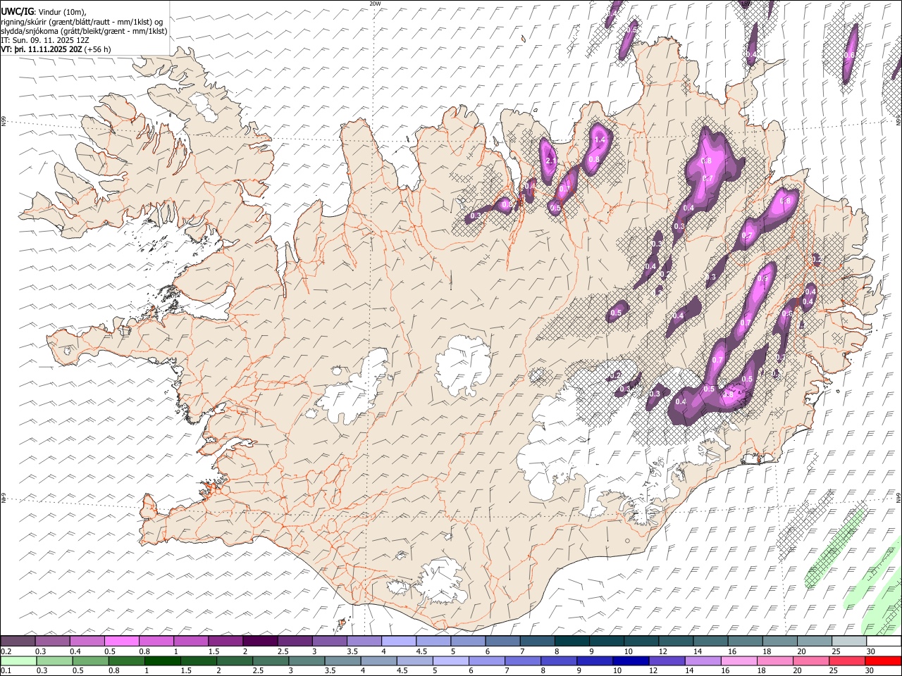This screenshot has width=902, height=676.
Task: Select the '1.4' precipitation value on map
Action: (600, 140)
